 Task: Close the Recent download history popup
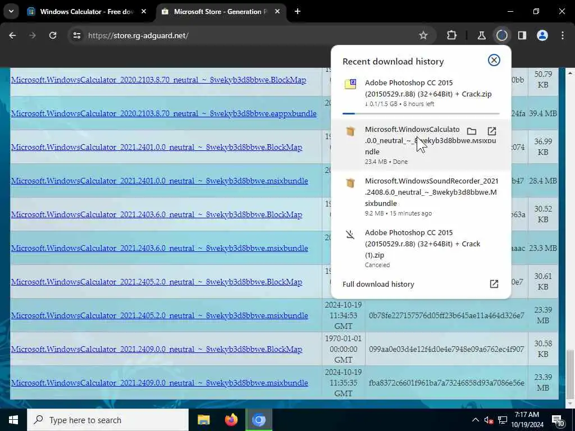pos(494,60)
